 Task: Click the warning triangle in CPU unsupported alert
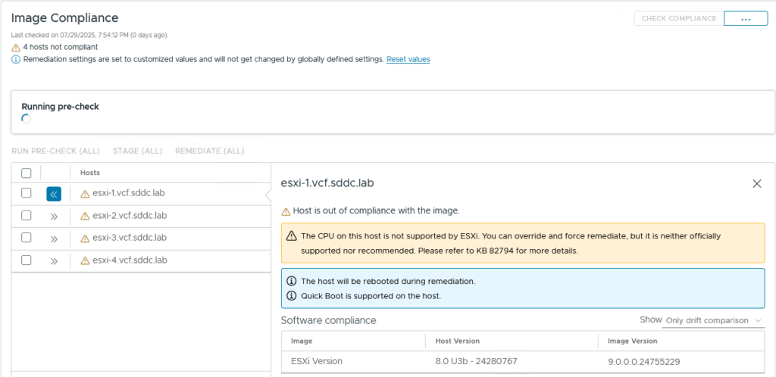click(291, 236)
